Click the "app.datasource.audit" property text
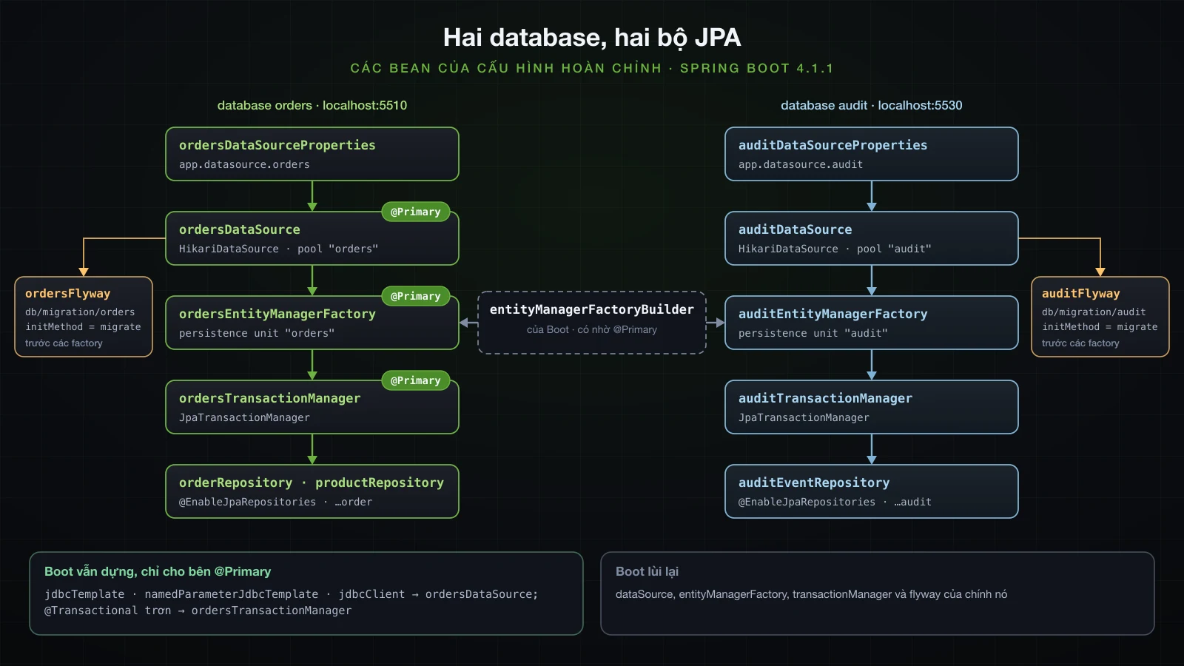Viewport: 1184px width, 666px height. [801, 164]
